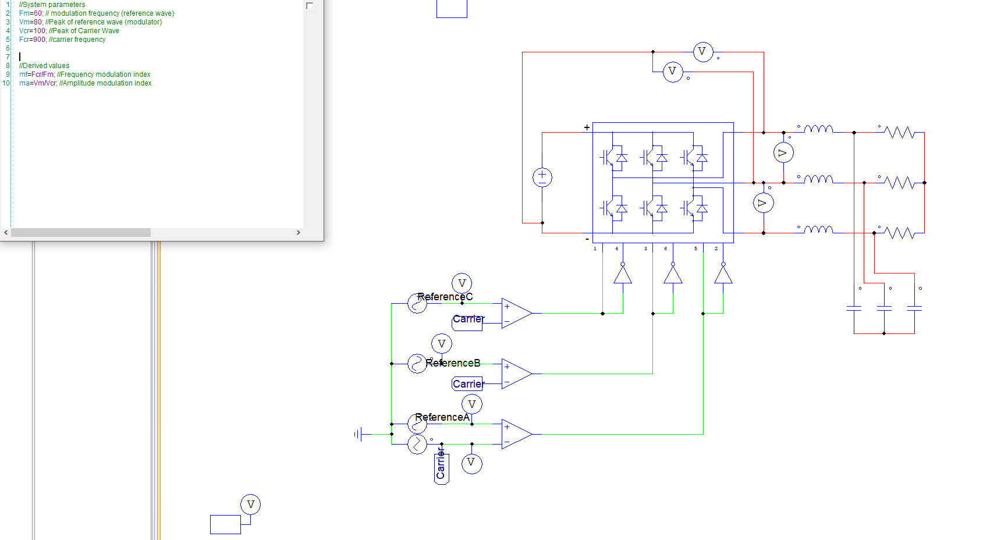This screenshot has width=1008, height=540.
Task: Select the triangular carrier wave source
Action: tap(417, 444)
